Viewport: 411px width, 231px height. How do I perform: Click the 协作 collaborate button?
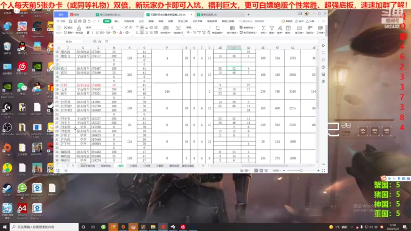tap(300, 21)
